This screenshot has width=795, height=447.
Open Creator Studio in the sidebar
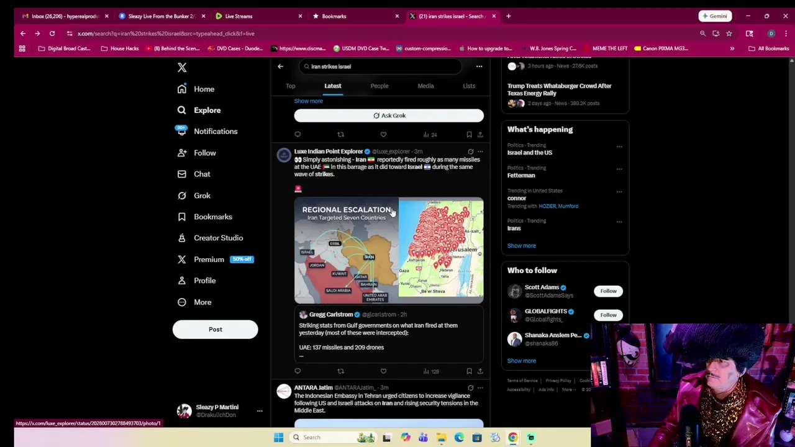210,238
